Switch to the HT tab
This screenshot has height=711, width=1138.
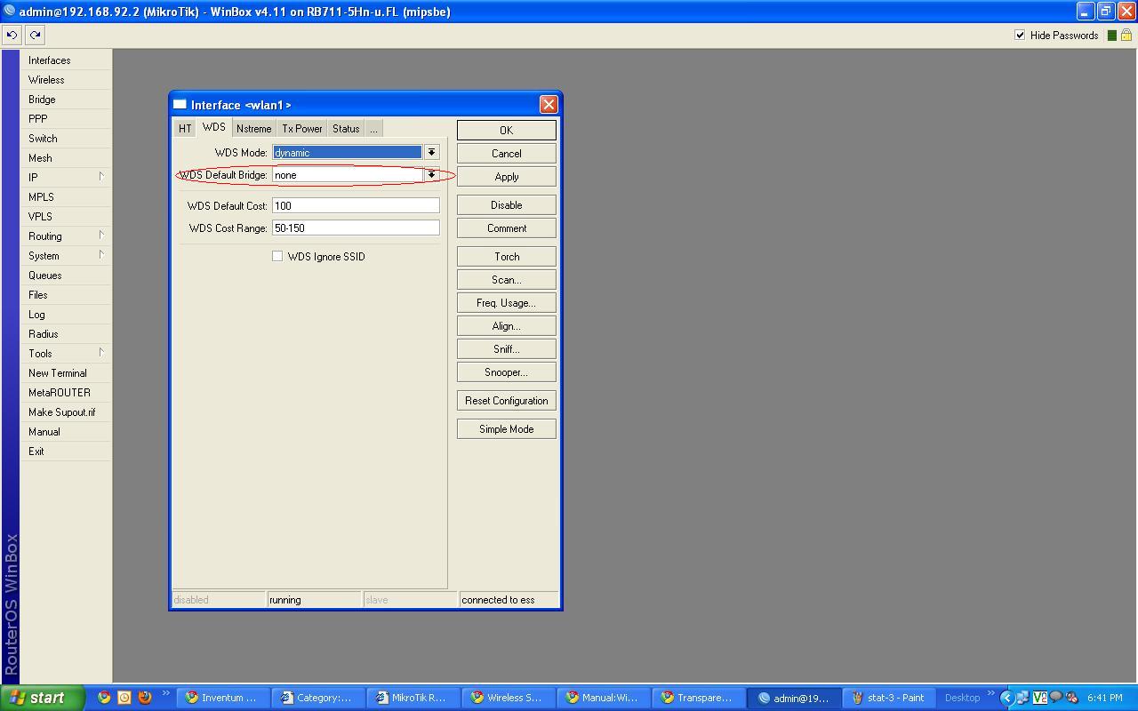185,129
